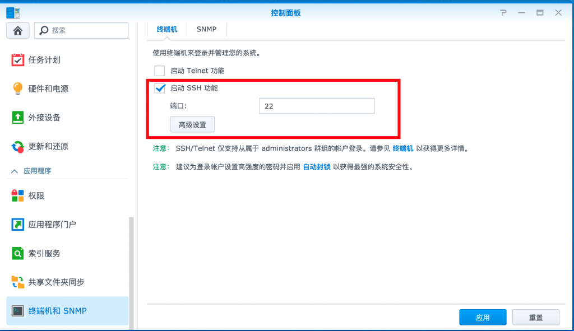
Task: Click the 高级设置 button
Action: 192,125
